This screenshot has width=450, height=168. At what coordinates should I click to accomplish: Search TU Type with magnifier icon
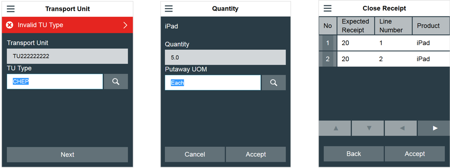tap(116, 81)
